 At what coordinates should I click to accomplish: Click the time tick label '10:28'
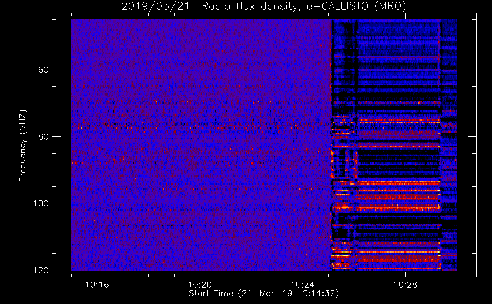(x=405, y=285)
